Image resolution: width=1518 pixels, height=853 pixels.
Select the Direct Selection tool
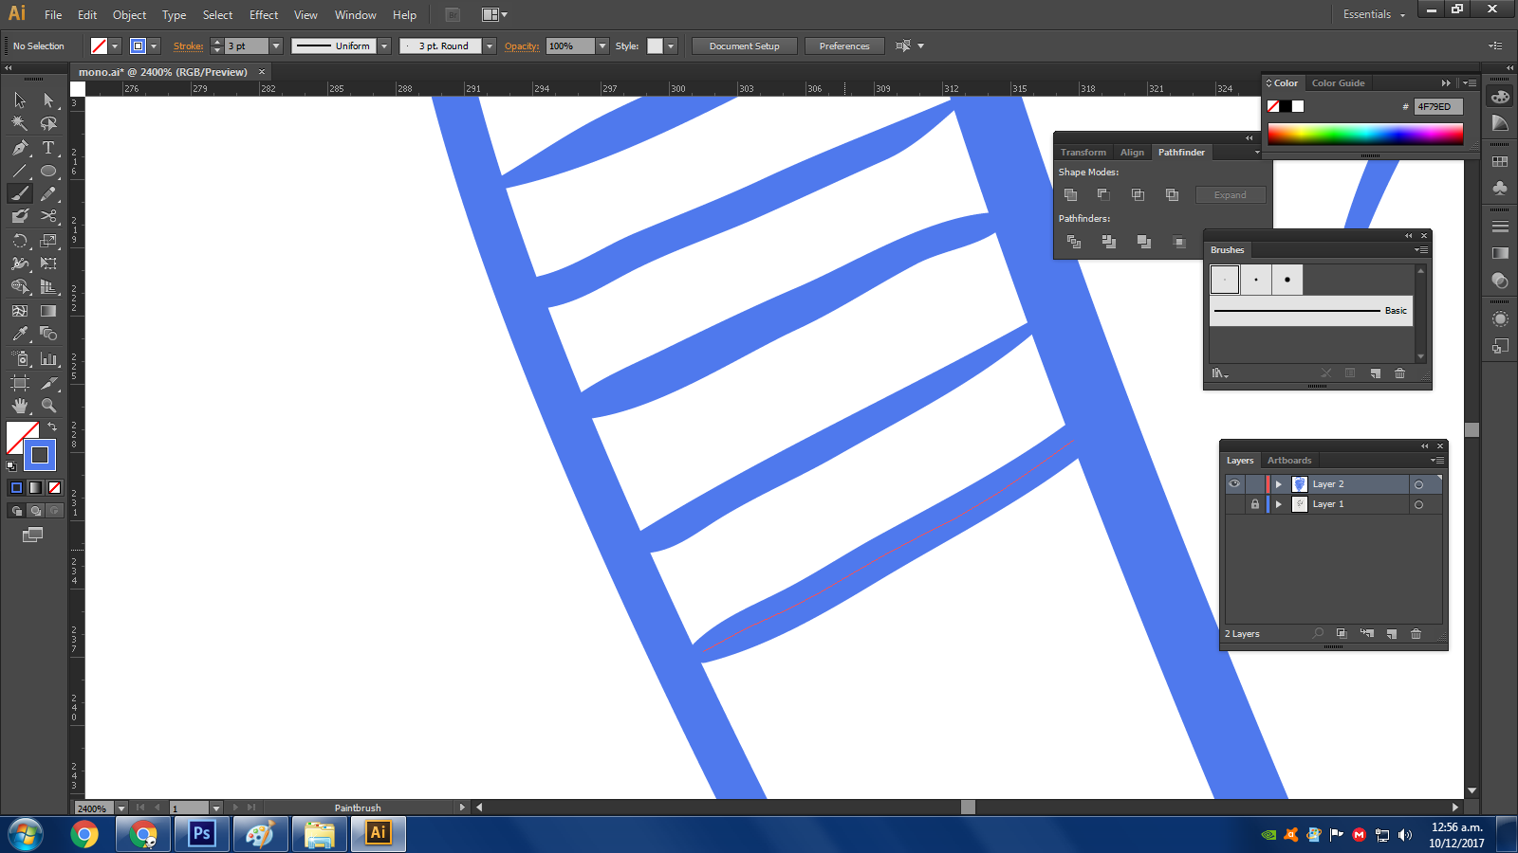tap(48, 100)
